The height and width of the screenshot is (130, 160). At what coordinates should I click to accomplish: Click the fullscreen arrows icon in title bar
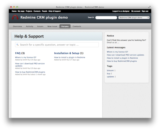click(x=149, y=7)
